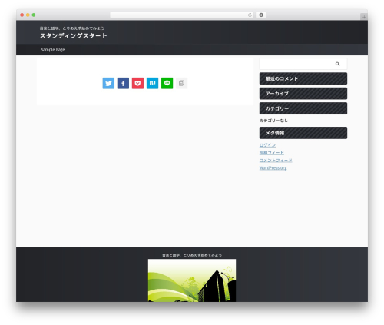Open a new browser tab with the plus button
This screenshot has width=384, height=325.
[364, 17]
